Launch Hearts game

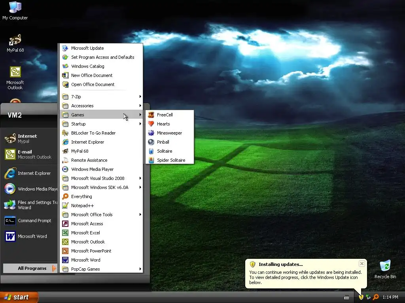click(x=169, y=124)
